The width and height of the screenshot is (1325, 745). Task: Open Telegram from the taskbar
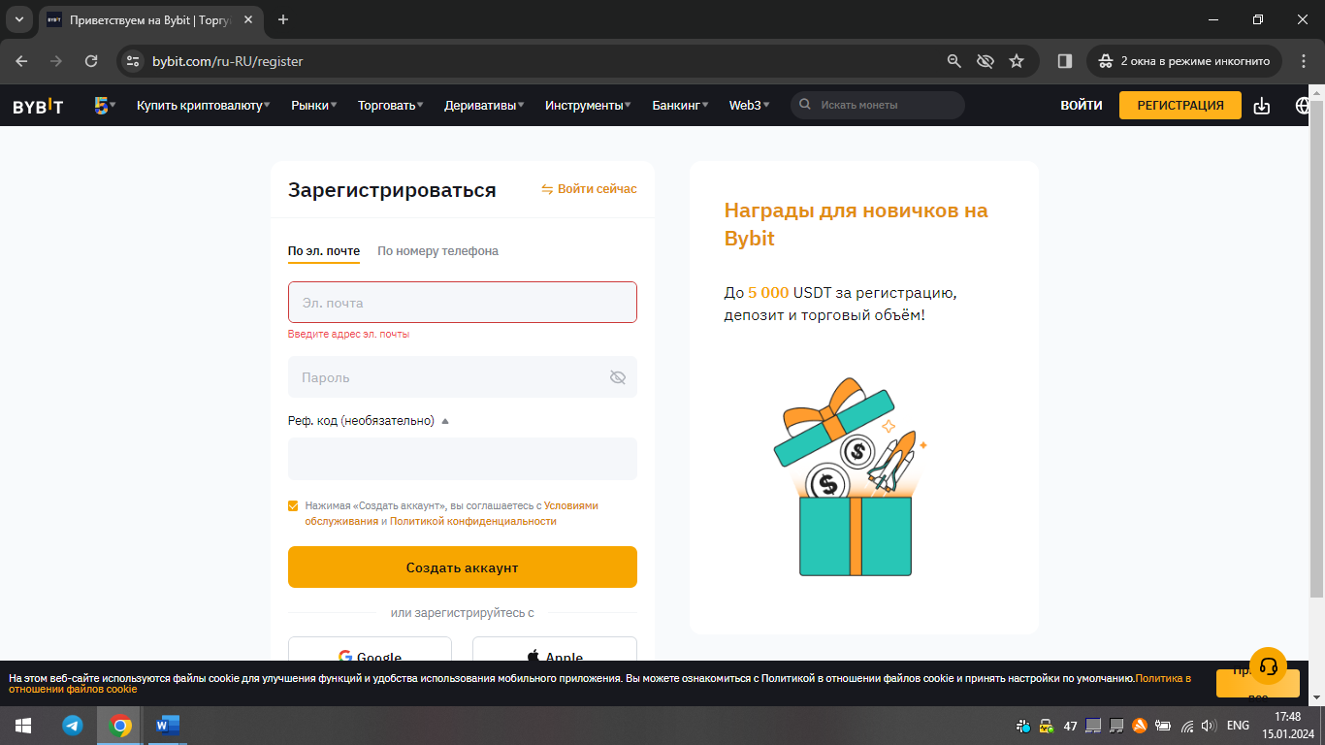pos(73,726)
